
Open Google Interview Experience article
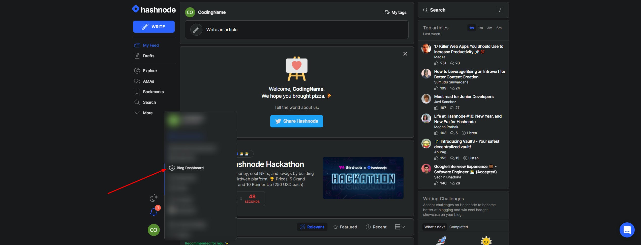(465, 169)
